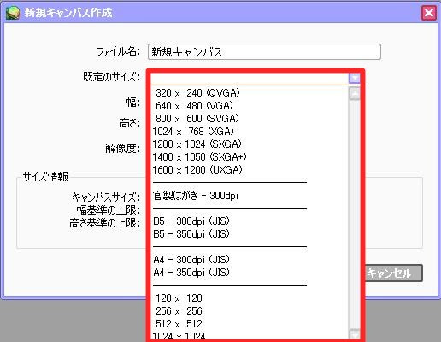Choose 1024 x 768 (XGA) size
This screenshot has height=342, width=441.
pos(193,132)
